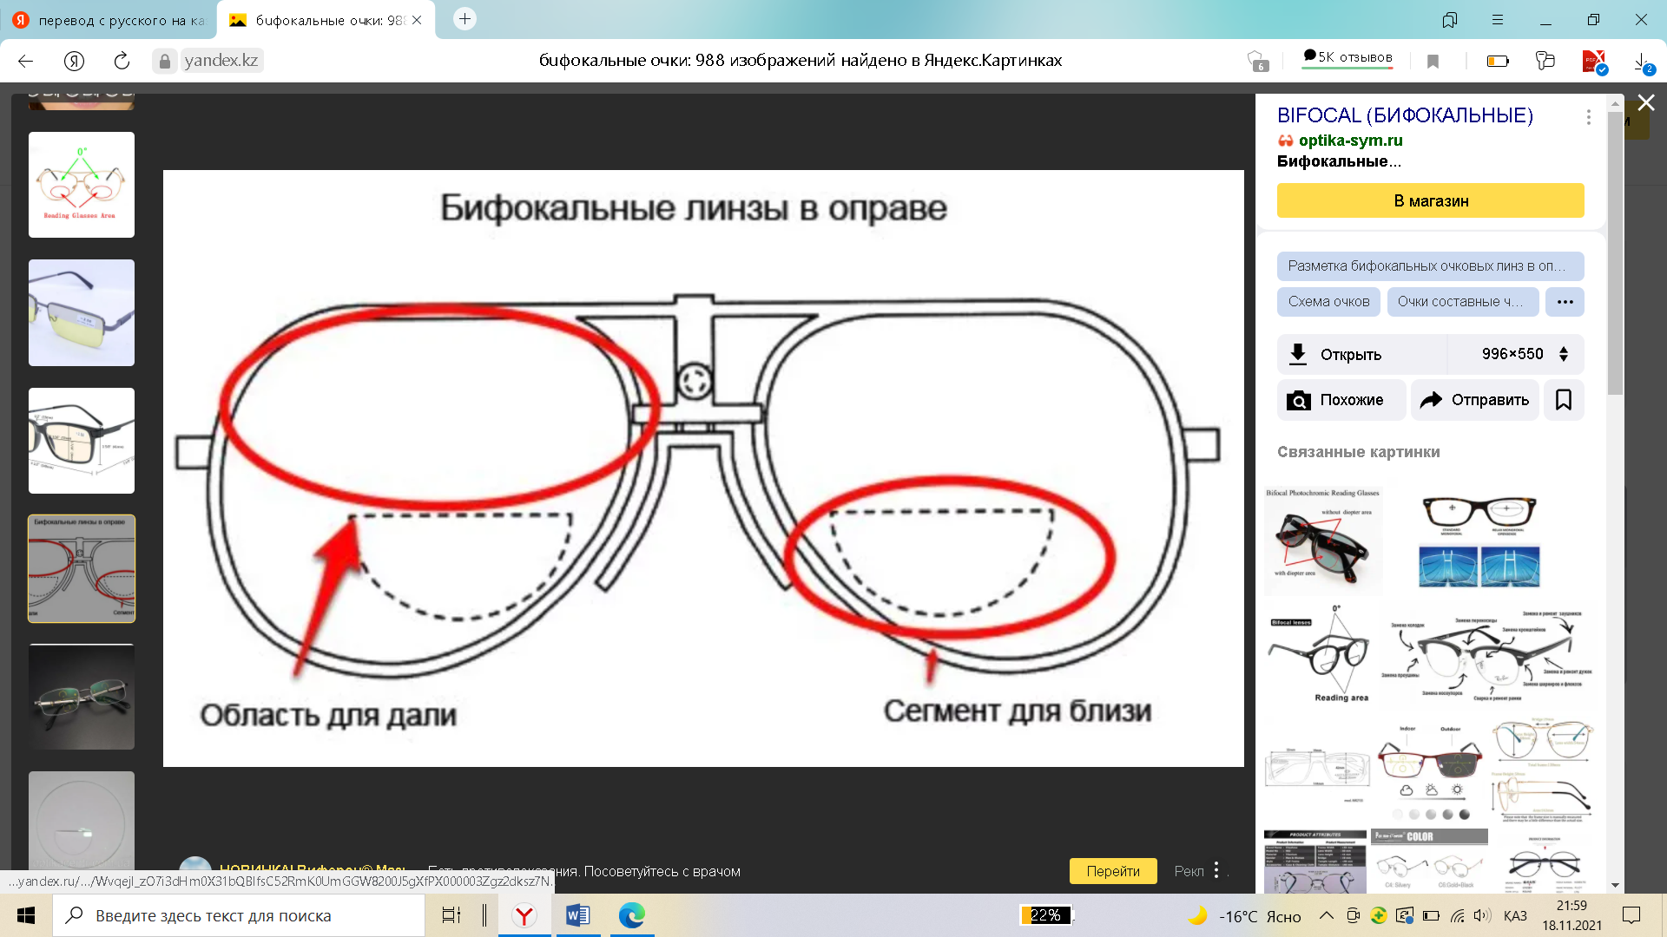Close the image viewer with X

point(1645,103)
